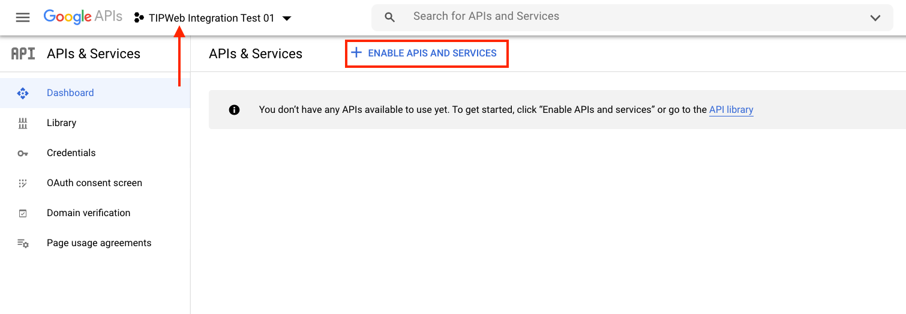Follow the API library link
Viewport: 906px width, 314px height.
(731, 110)
